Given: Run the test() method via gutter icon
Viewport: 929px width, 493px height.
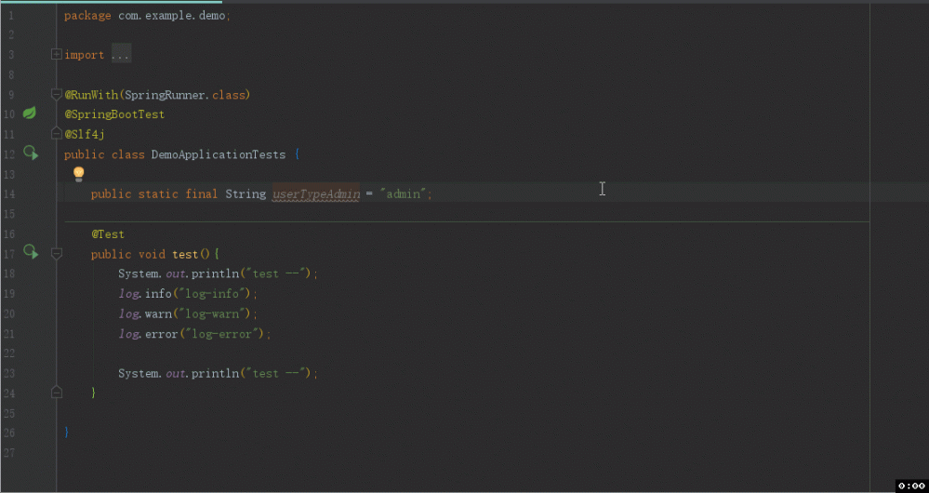Looking at the screenshot, I should click(x=31, y=252).
